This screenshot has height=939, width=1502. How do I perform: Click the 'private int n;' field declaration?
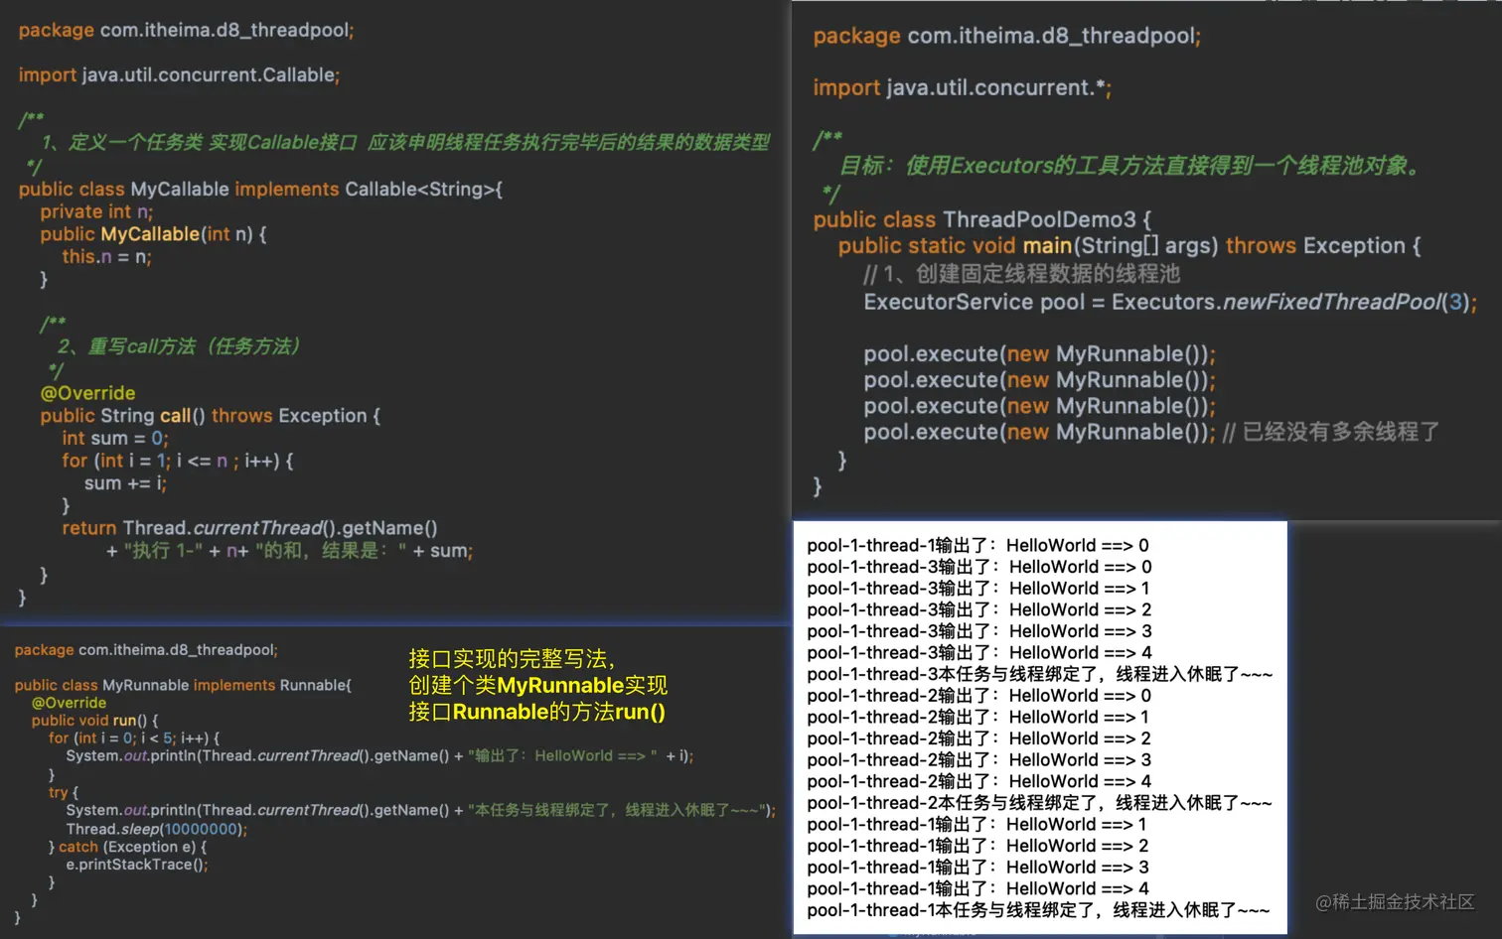pos(96,211)
